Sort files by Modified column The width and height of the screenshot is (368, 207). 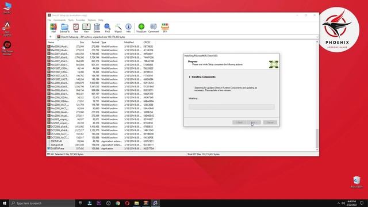[x=133, y=43]
